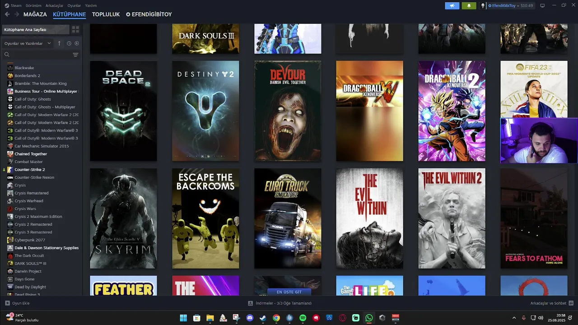The width and height of the screenshot is (578, 325).
Task: Open Fears to Fathom Home Alone cover
Action: coord(534,218)
